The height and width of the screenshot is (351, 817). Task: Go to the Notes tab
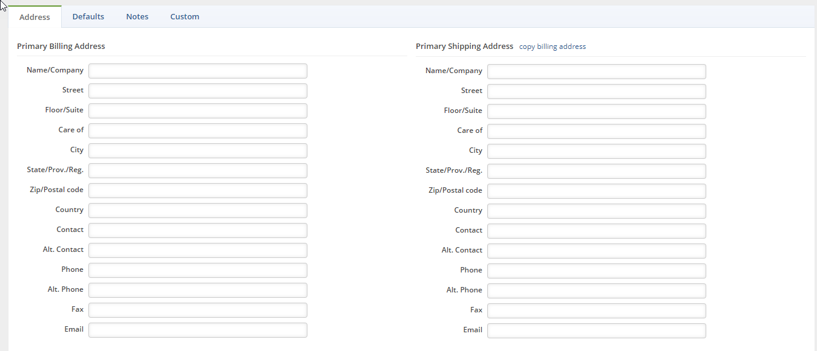(137, 17)
